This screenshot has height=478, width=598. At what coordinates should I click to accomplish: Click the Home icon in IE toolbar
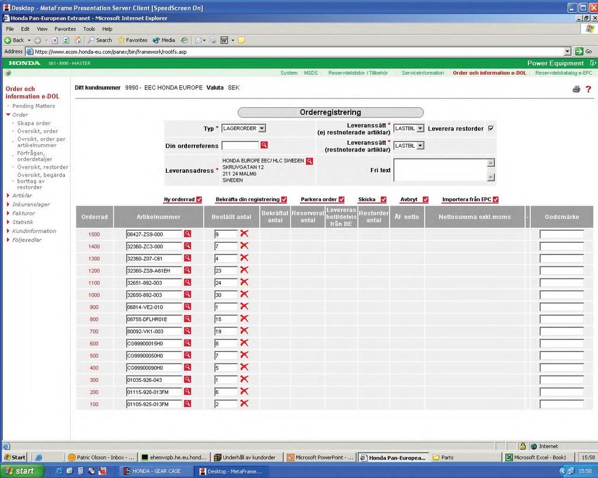coord(78,40)
